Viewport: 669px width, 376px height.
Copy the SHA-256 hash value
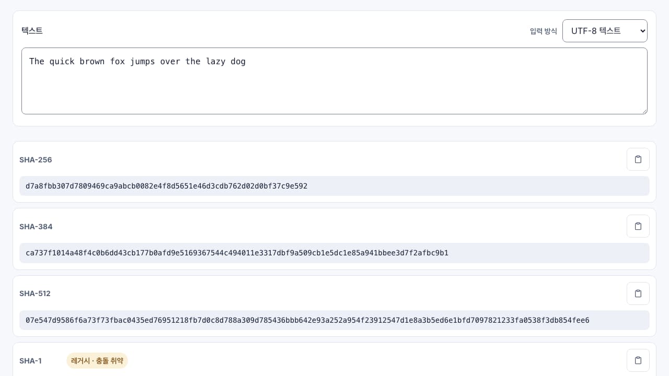click(x=638, y=159)
